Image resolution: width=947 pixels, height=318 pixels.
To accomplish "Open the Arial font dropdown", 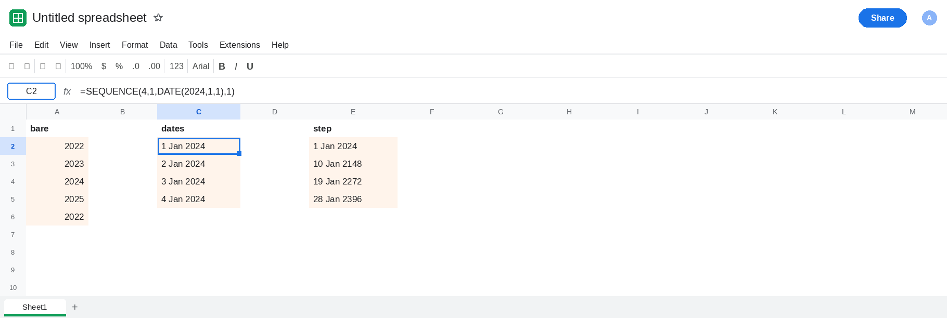I will coord(201,67).
